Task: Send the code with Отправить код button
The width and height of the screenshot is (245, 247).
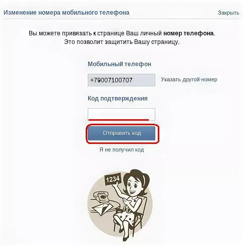Action: (121, 133)
